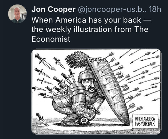This screenshot has height=139, width=168.
Task: Click the first line 'When America has your back'
Action: pyautogui.click(x=91, y=20)
